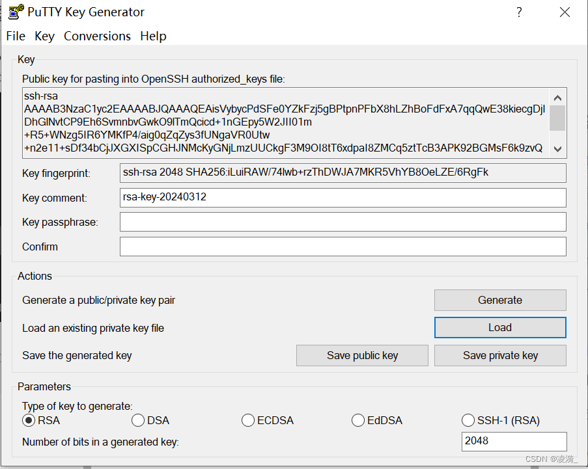
Task: Click the question mark help button
Action: tap(519, 12)
